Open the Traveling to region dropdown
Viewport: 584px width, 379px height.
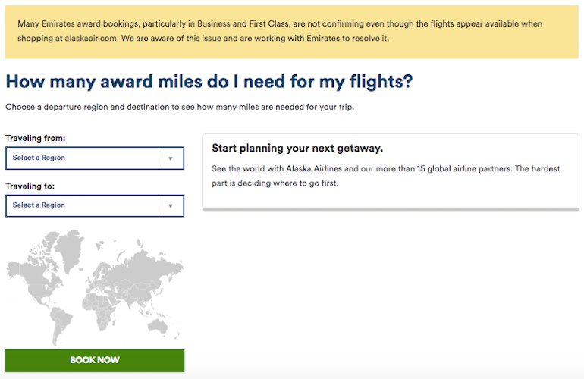tap(95, 205)
